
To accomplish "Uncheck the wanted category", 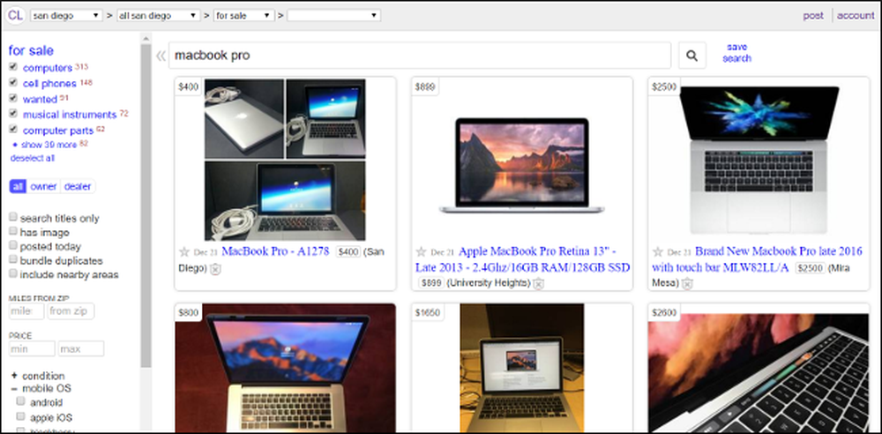I will [13, 98].
